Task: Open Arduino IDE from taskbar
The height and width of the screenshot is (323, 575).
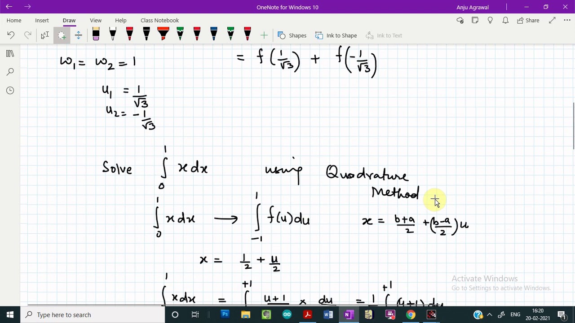Action: click(287, 314)
